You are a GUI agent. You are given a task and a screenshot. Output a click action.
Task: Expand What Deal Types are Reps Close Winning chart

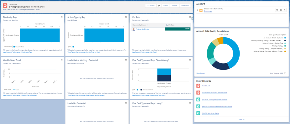tap(190, 60)
